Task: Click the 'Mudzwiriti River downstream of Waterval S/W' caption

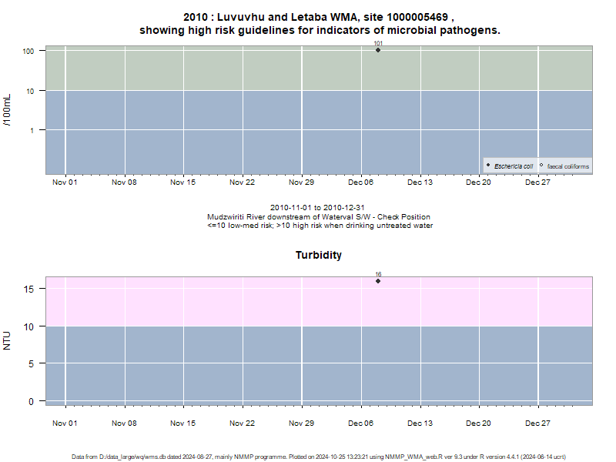Action: [x=319, y=217]
